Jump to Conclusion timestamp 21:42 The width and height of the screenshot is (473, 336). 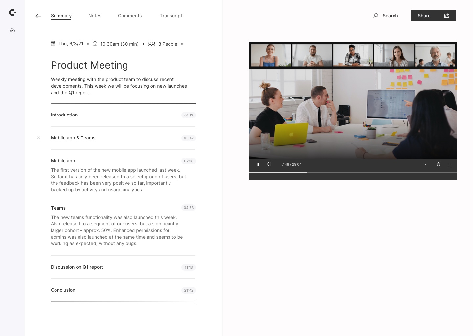pos(189,290)
